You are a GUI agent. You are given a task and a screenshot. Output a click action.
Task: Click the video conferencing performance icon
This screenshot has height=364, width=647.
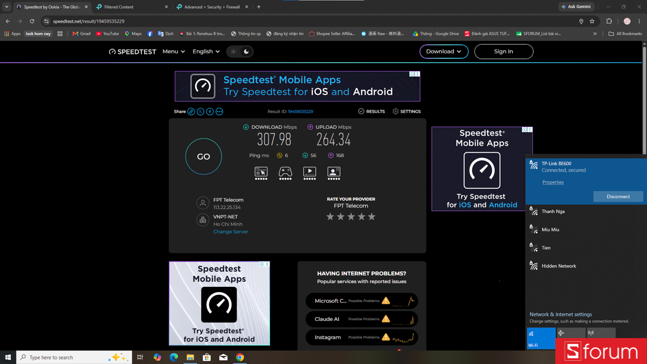[334, 173]
